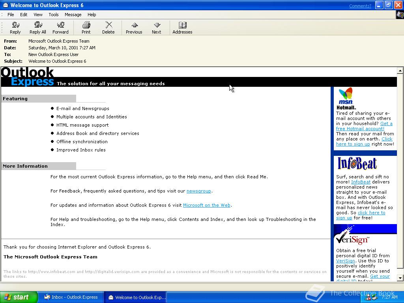Open the Help menu
The height and width of the screenshot is (303, 404).
92,15
